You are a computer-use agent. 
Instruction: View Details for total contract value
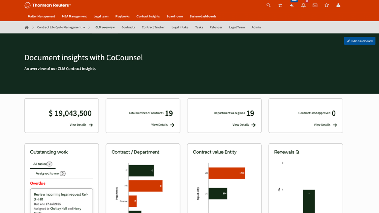pyautogui.click(x=81, y=125)
